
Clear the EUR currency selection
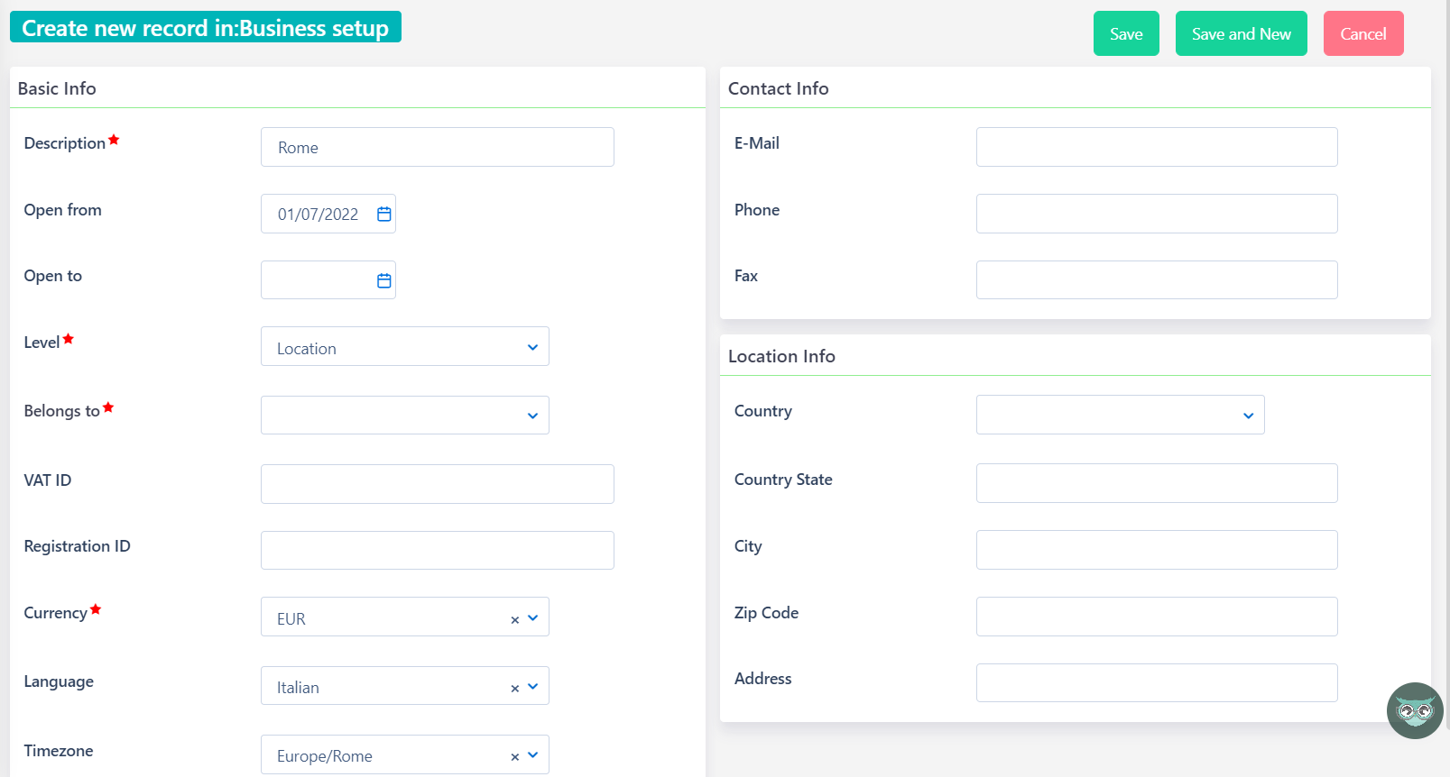[x=515, y=619]
